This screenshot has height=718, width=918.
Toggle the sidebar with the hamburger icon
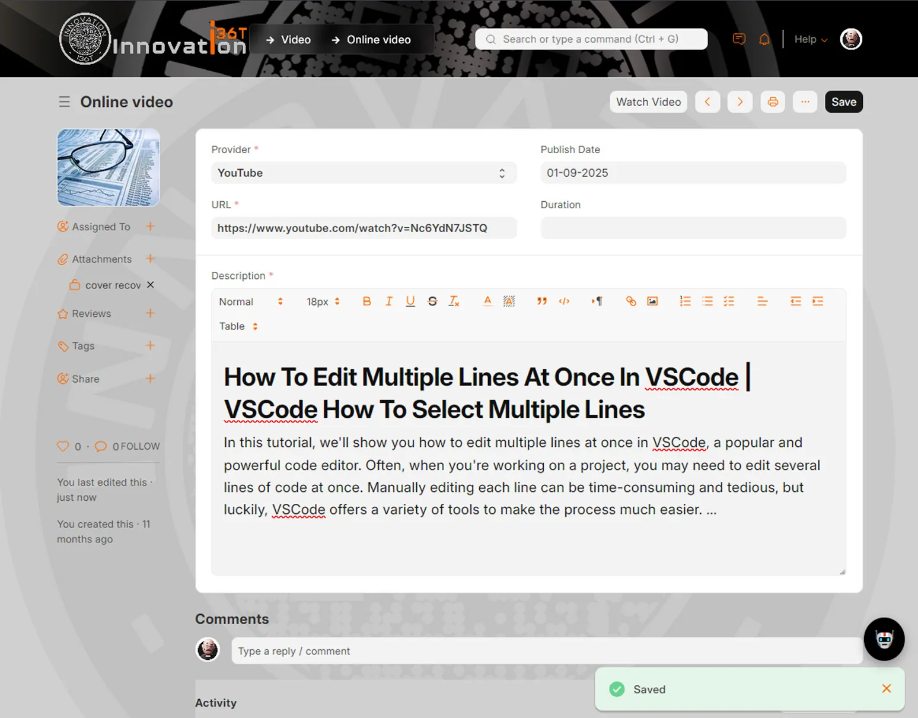65,102
